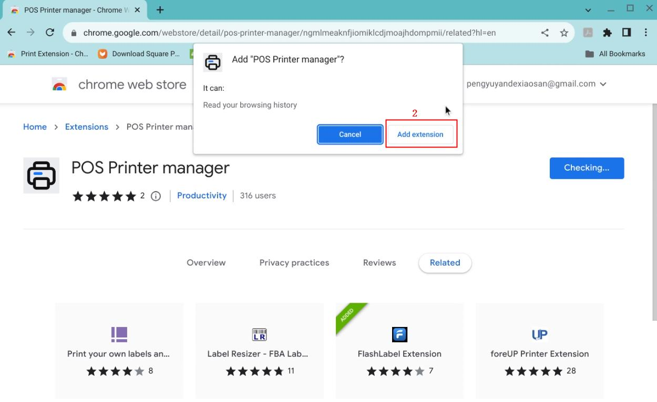Open Print your own labels extension card

119,351
